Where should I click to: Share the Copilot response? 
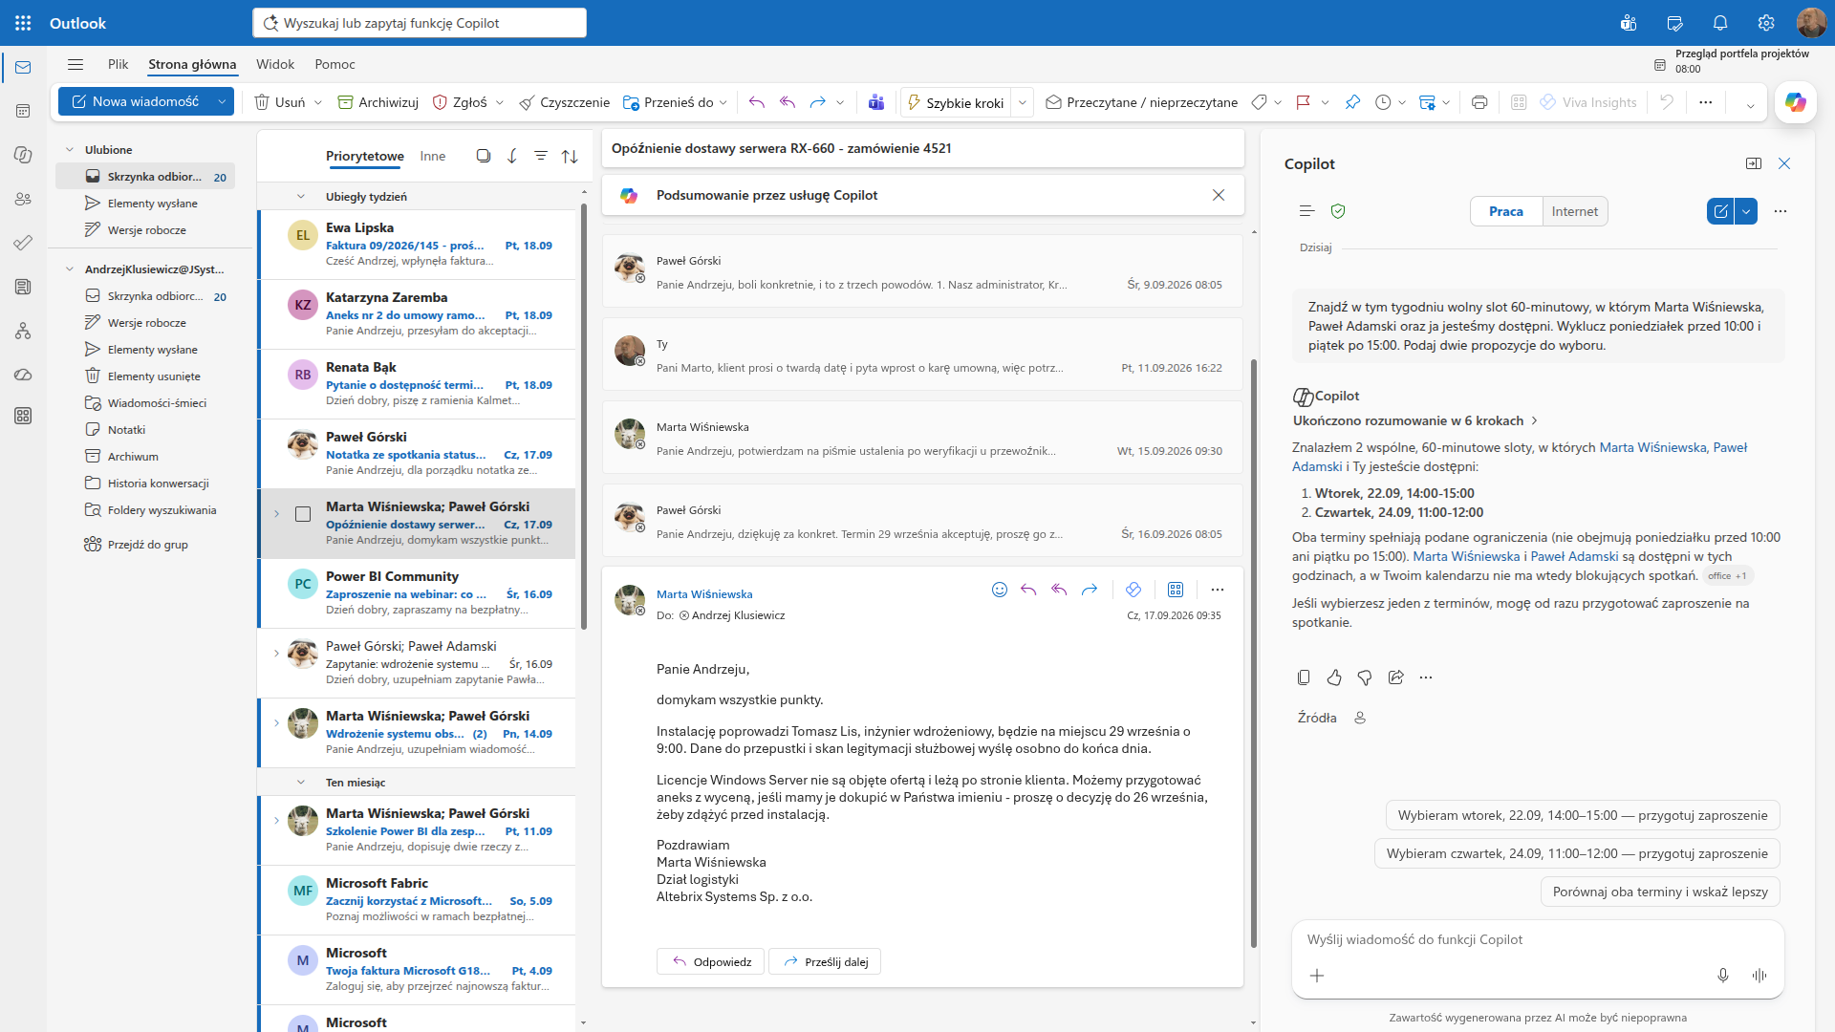point(1395,677)
